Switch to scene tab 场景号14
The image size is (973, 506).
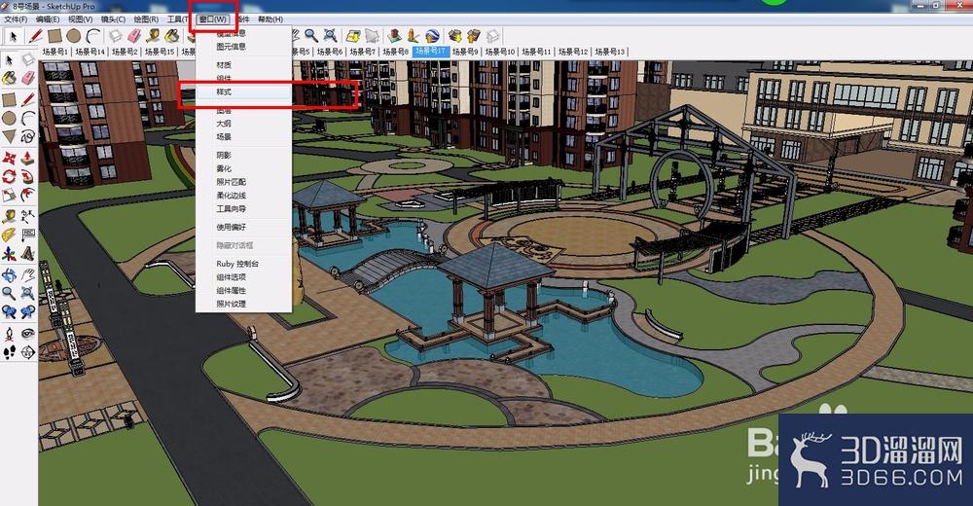tap(90, 53)
